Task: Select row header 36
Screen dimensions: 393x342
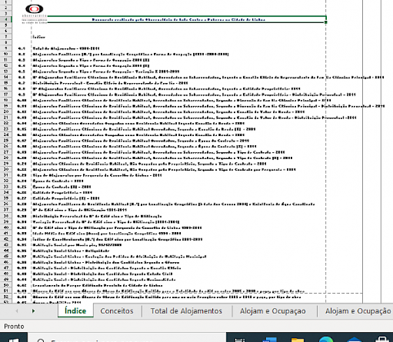Action: (6, 204)
